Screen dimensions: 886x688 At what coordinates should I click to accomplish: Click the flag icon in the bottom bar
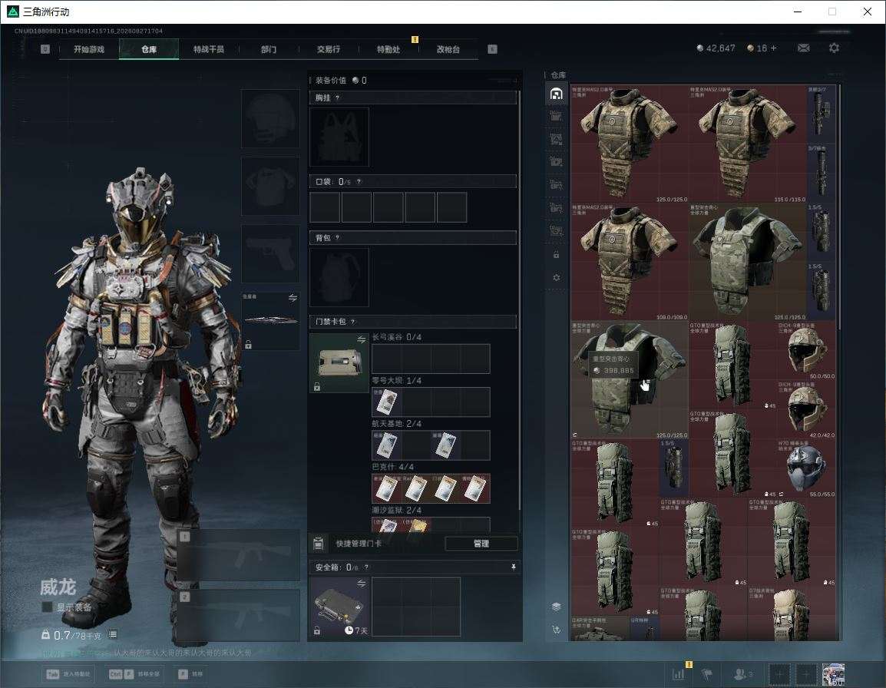pyautogui.click(x=706, y=674)
